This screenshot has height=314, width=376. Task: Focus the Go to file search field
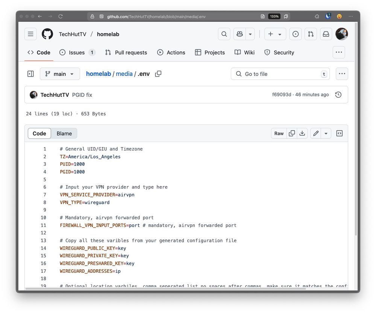click(x=280, y=74)
